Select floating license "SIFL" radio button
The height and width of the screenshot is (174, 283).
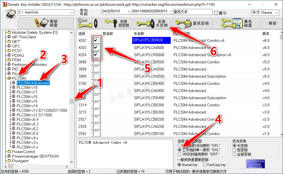(179, 145)
